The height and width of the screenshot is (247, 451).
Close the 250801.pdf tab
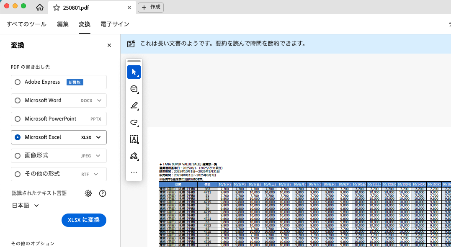point(129,8)
